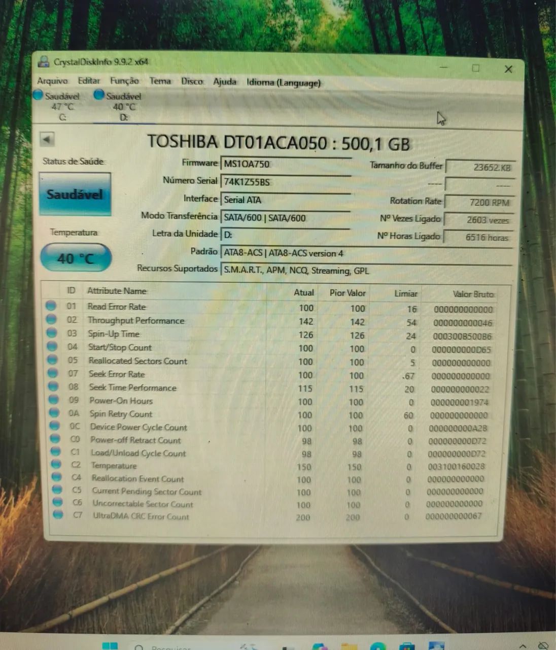Open Microsoft Store icon in taskbar

(x=407, y=646)
